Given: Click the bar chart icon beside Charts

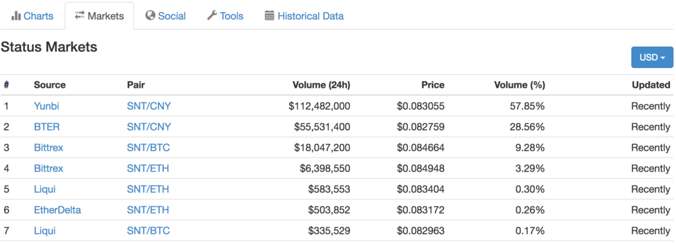Looking at the screenshot, I should pos(16,17).
